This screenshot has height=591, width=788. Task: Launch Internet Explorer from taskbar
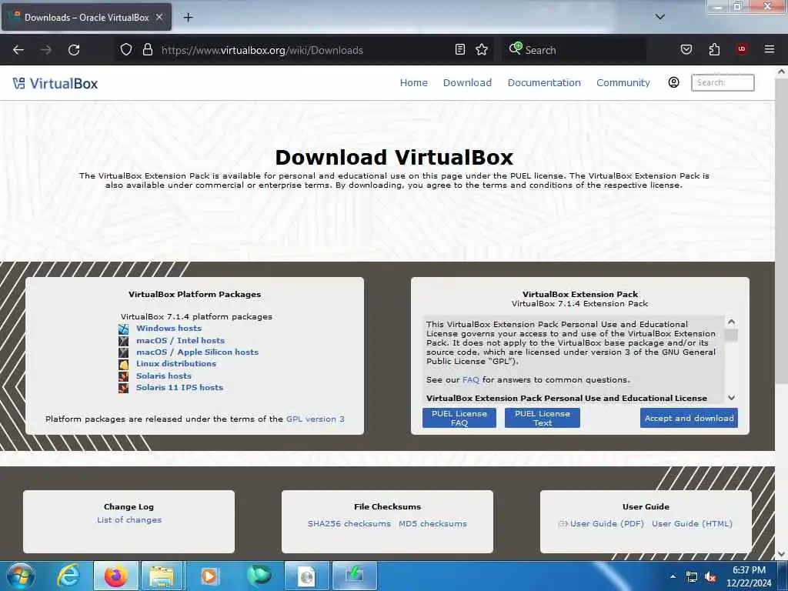coord(68,576)
